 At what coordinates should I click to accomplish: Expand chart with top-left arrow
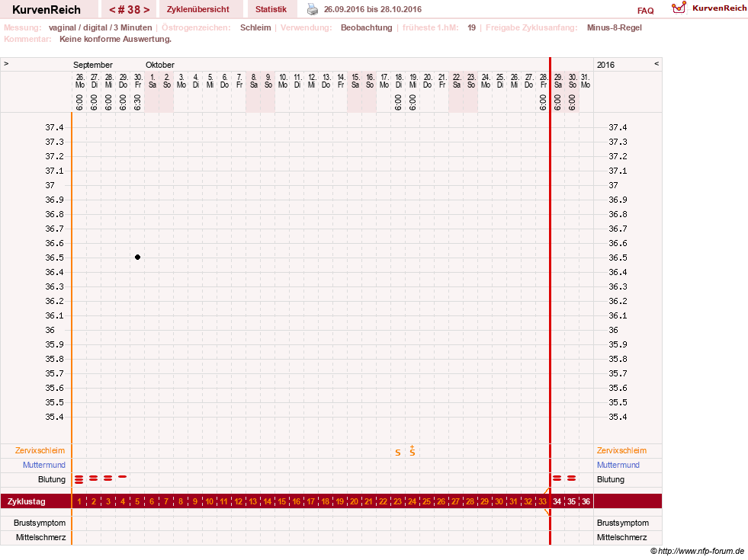6,63
